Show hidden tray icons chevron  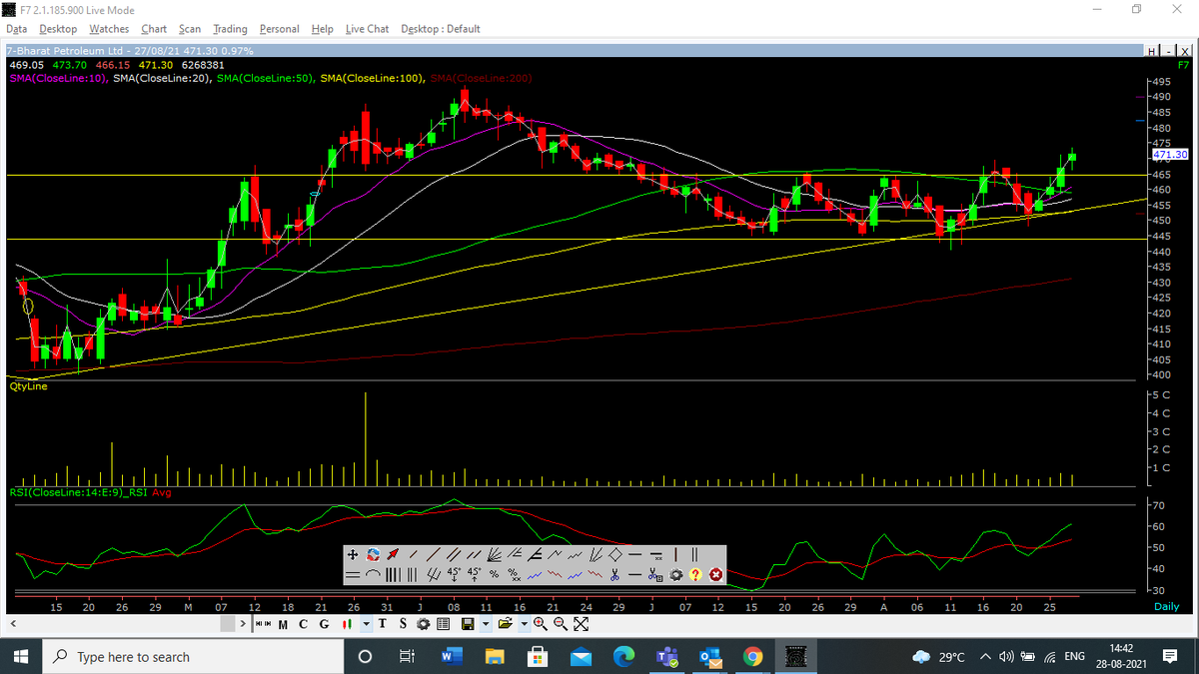tap(986, 656)
